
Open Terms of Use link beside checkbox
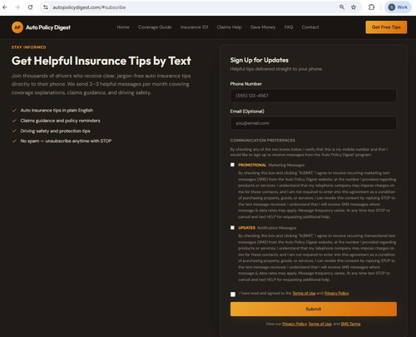pos(304,293)
